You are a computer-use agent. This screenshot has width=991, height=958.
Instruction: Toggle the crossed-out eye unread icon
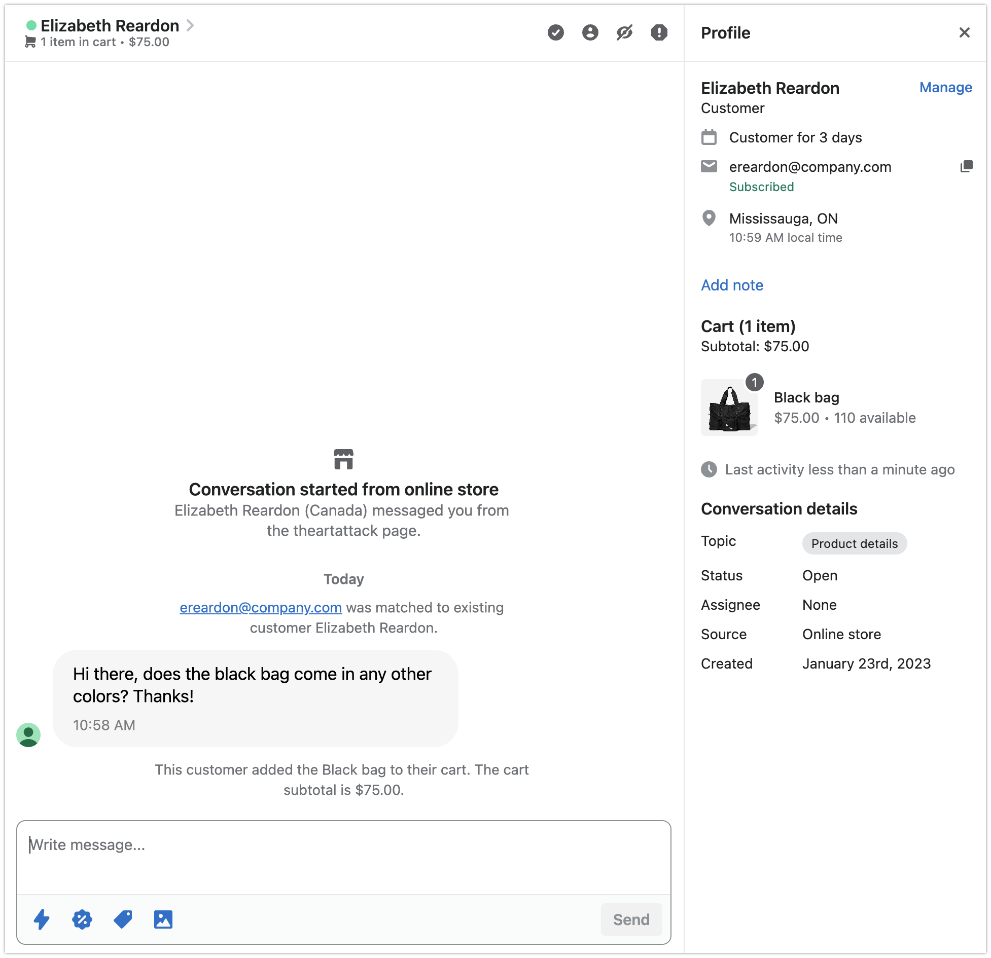pyautogui.click(x=624, y=33)
